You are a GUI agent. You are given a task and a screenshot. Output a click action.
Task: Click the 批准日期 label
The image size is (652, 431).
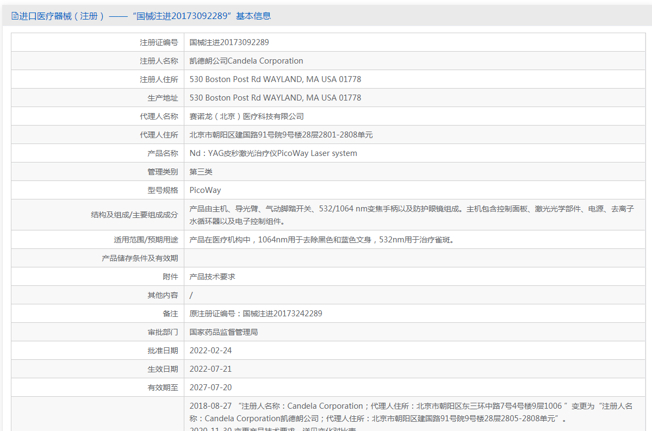click(163, 351)
